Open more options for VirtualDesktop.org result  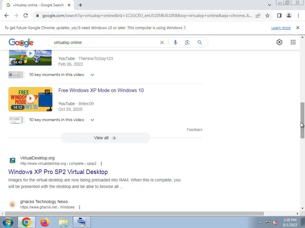click(101, 164)
